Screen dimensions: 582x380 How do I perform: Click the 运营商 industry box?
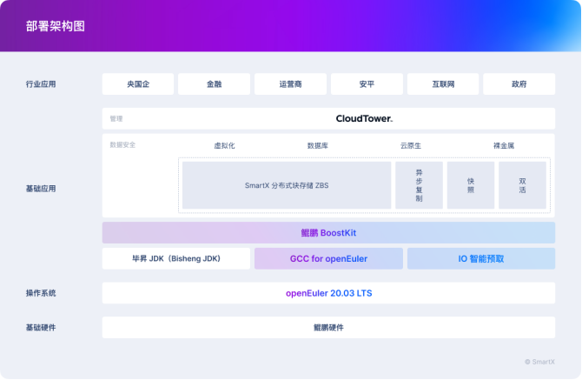[x=290, y=84]
